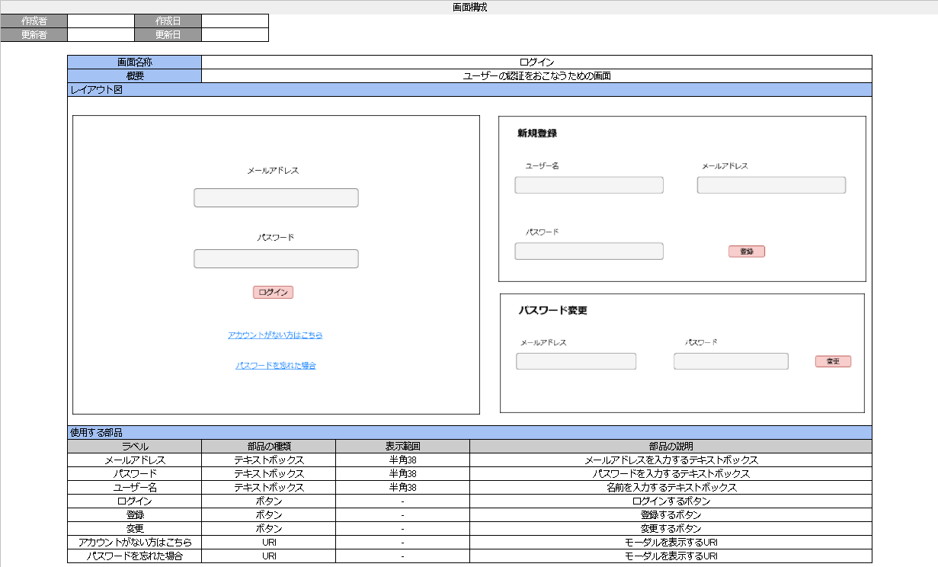Click メールアドレス field under パスワード変更
Screen dimensions: 938x567
pos(576,361)
